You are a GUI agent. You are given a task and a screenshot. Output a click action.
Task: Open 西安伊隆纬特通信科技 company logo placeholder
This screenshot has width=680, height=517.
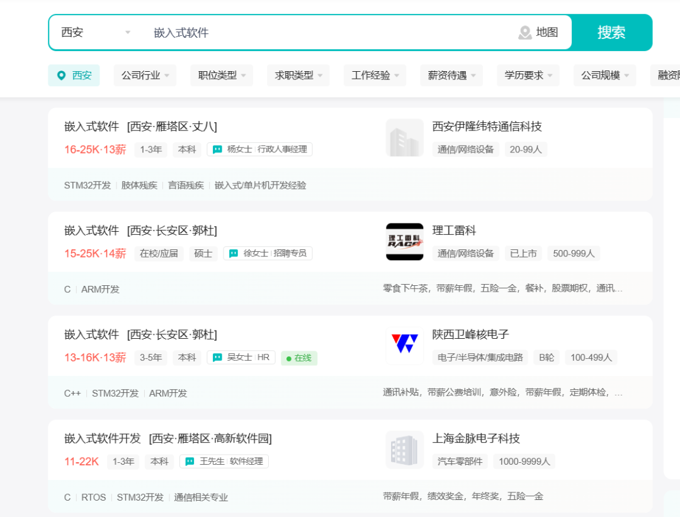tap(405, 137)
